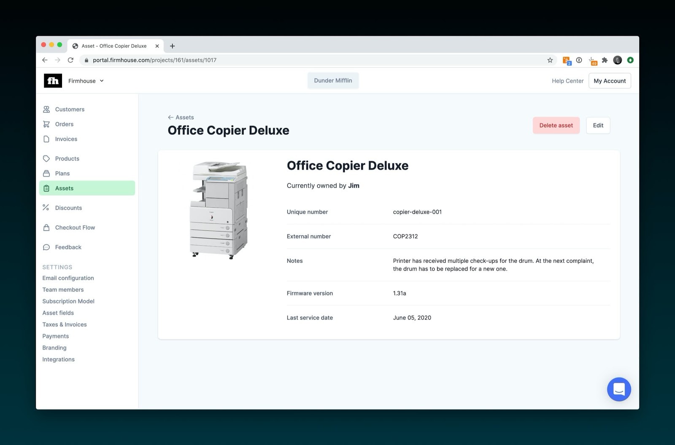Viewport: 675px width, 445px height.
Task: Open the Intercom chat bubble
Action: (x=619, y=389)
